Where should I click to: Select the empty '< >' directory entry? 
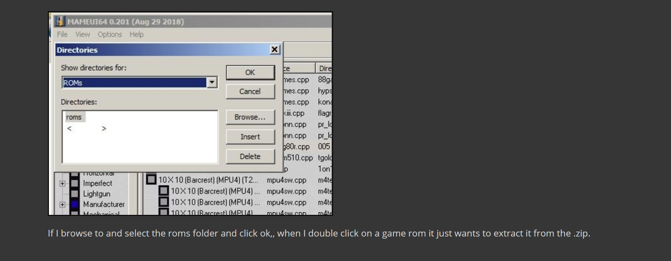point(86,128)
